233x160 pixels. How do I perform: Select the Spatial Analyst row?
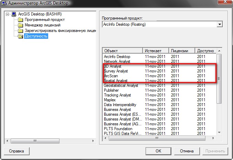tap(160, 81)
